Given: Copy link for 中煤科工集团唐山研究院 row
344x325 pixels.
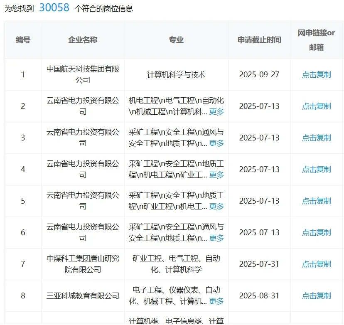Looking at the screenshot, I should coord(316,264).
